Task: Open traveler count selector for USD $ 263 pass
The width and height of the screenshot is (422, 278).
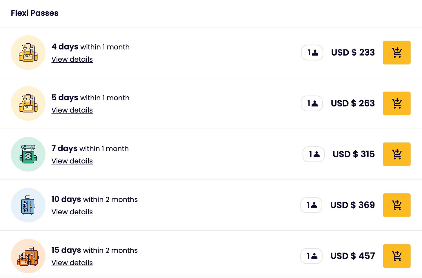Action: click(312, 104)
